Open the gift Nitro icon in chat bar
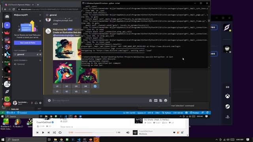This screenshot has height=142, width=253. click(x=150, y=101)
